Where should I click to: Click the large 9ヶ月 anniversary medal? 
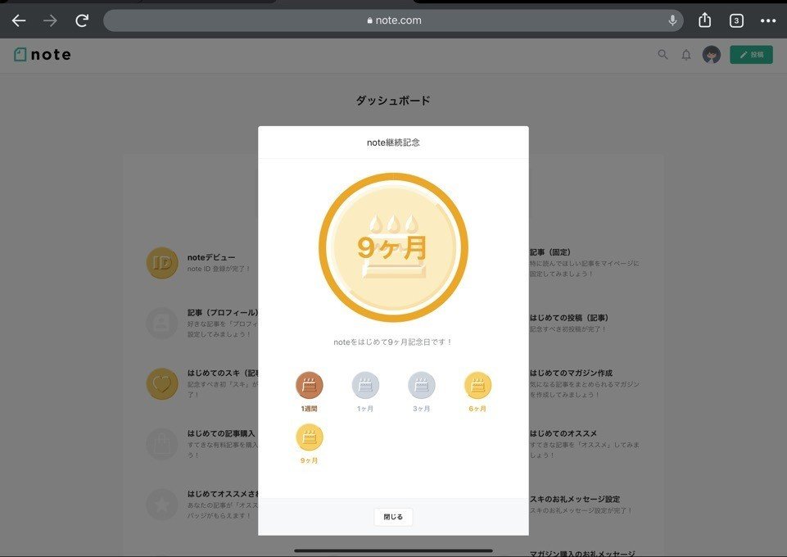click(x=393, y=247)
